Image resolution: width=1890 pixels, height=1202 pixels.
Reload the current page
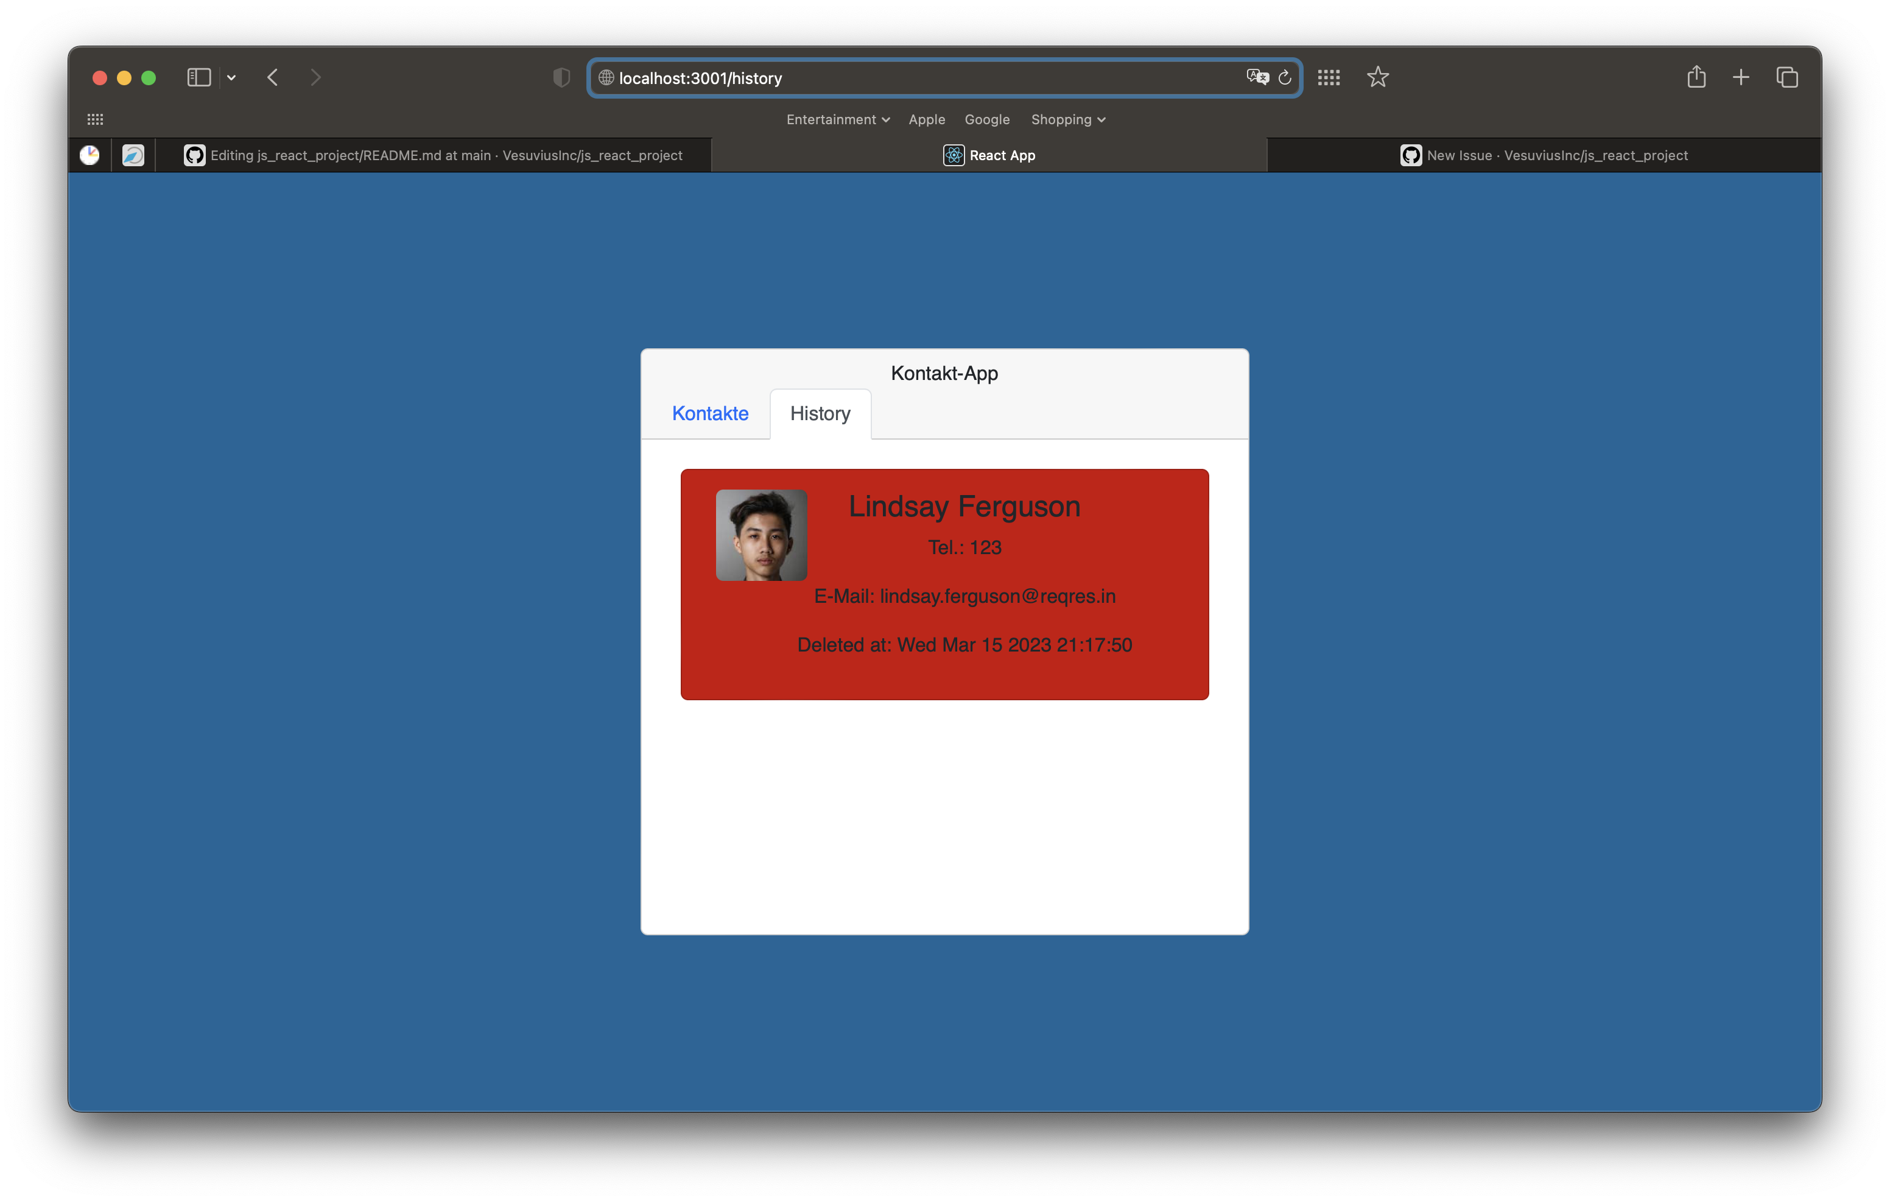1285,77
